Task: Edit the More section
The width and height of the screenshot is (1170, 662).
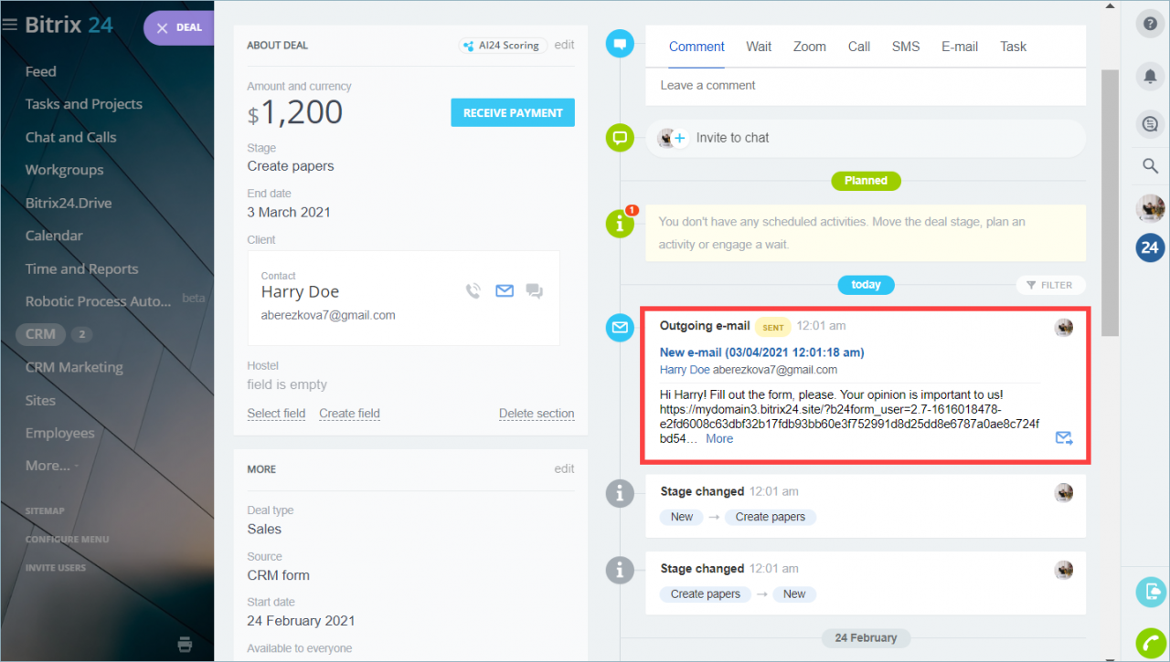Action: point(565,468)
